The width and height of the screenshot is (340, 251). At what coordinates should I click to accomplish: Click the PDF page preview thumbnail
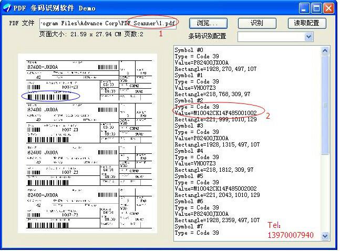tap(88, 143)
